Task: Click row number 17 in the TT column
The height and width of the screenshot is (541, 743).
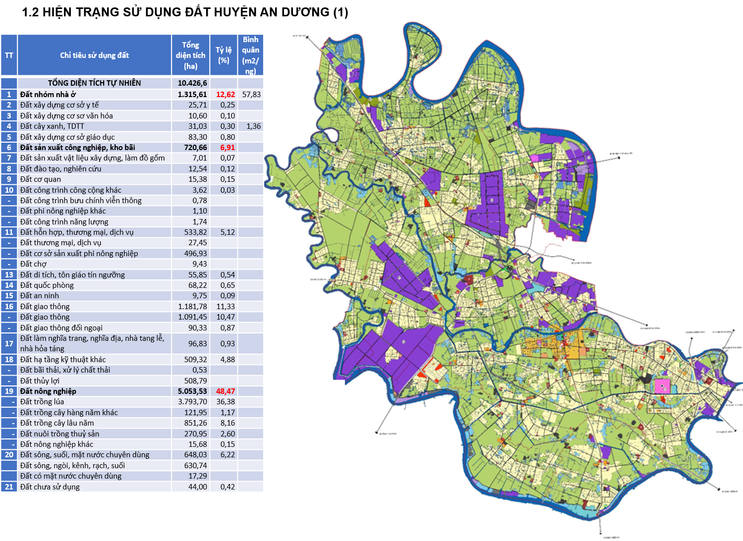Action: [x=9, y=343]
